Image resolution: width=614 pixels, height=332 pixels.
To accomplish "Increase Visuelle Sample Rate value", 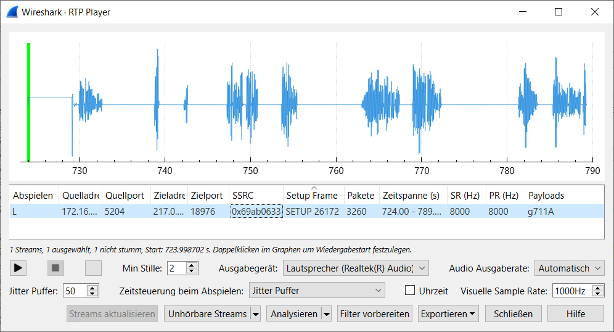I will 597,288.
